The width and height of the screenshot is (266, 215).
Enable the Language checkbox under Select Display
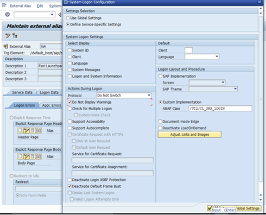pyautogui.click(x=69, y=63)
